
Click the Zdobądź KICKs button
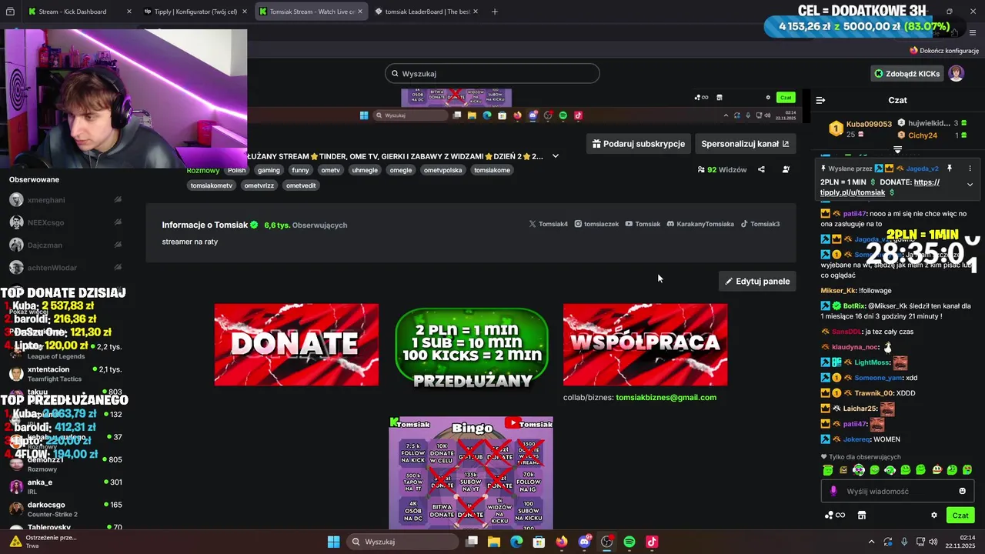coord(907,74)
